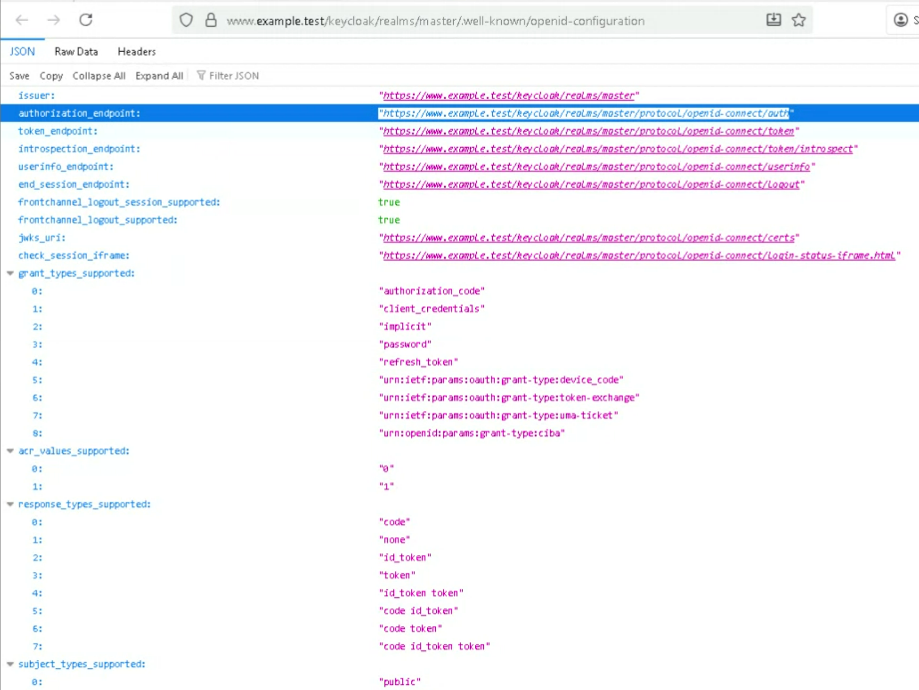Bookmark the page with star icon
The width and height of the screenshot is (919, 690).
click(799, 21)
